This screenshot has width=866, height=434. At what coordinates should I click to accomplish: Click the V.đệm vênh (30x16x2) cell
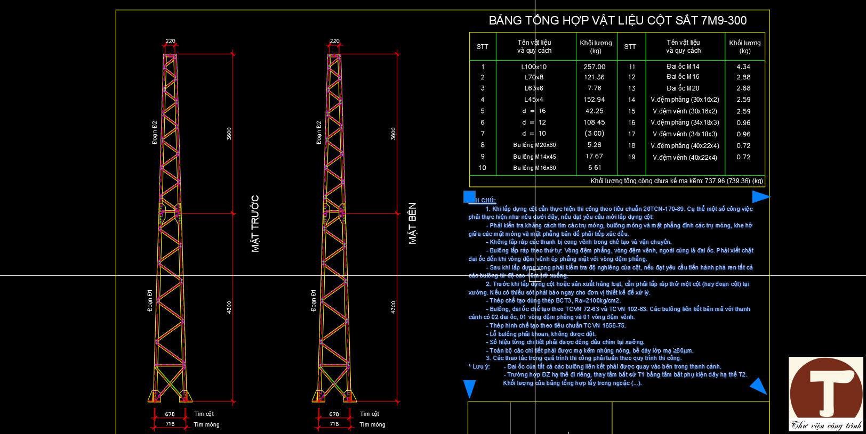[x=685, y=111]
